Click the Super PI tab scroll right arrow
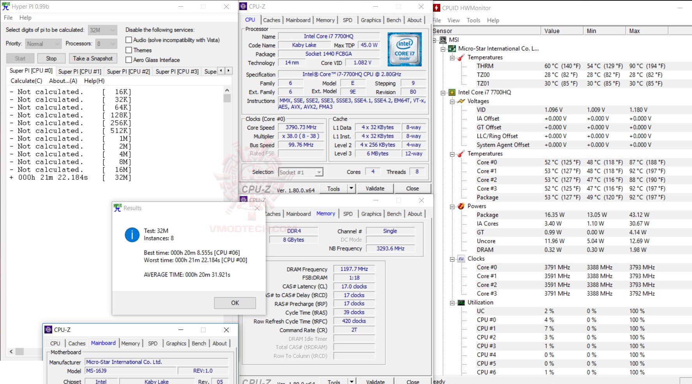 (x=229, y=71)
